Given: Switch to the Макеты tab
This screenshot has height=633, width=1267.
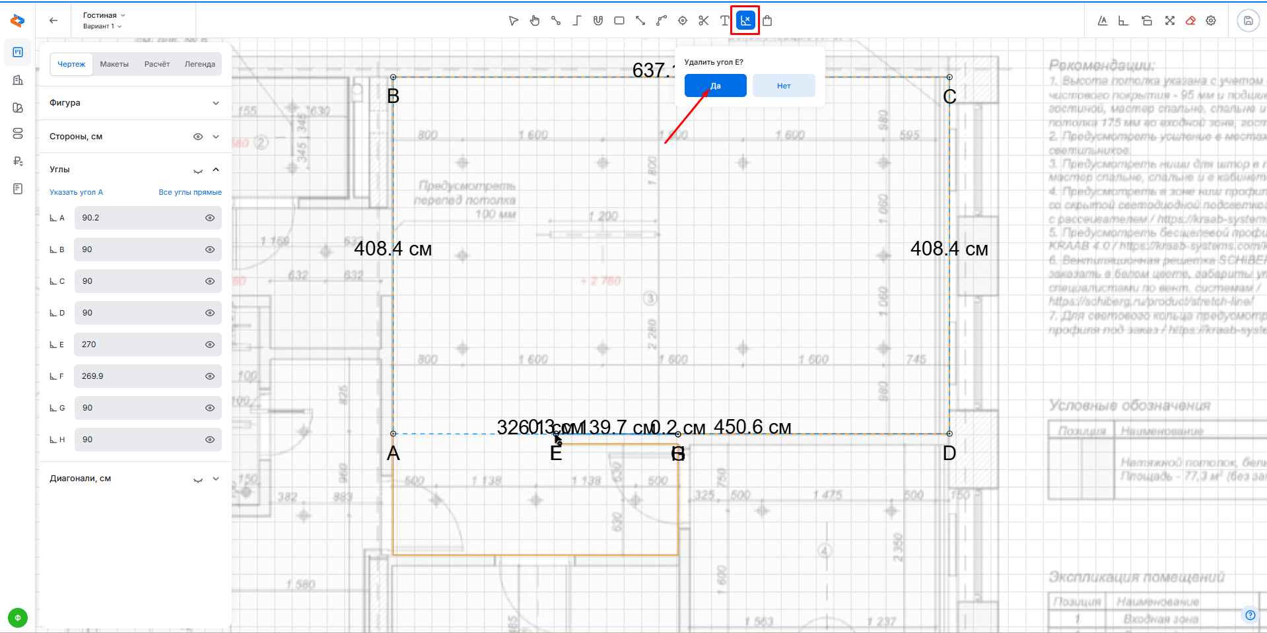Looking at the screenshot, I should (x=114, y=64).
